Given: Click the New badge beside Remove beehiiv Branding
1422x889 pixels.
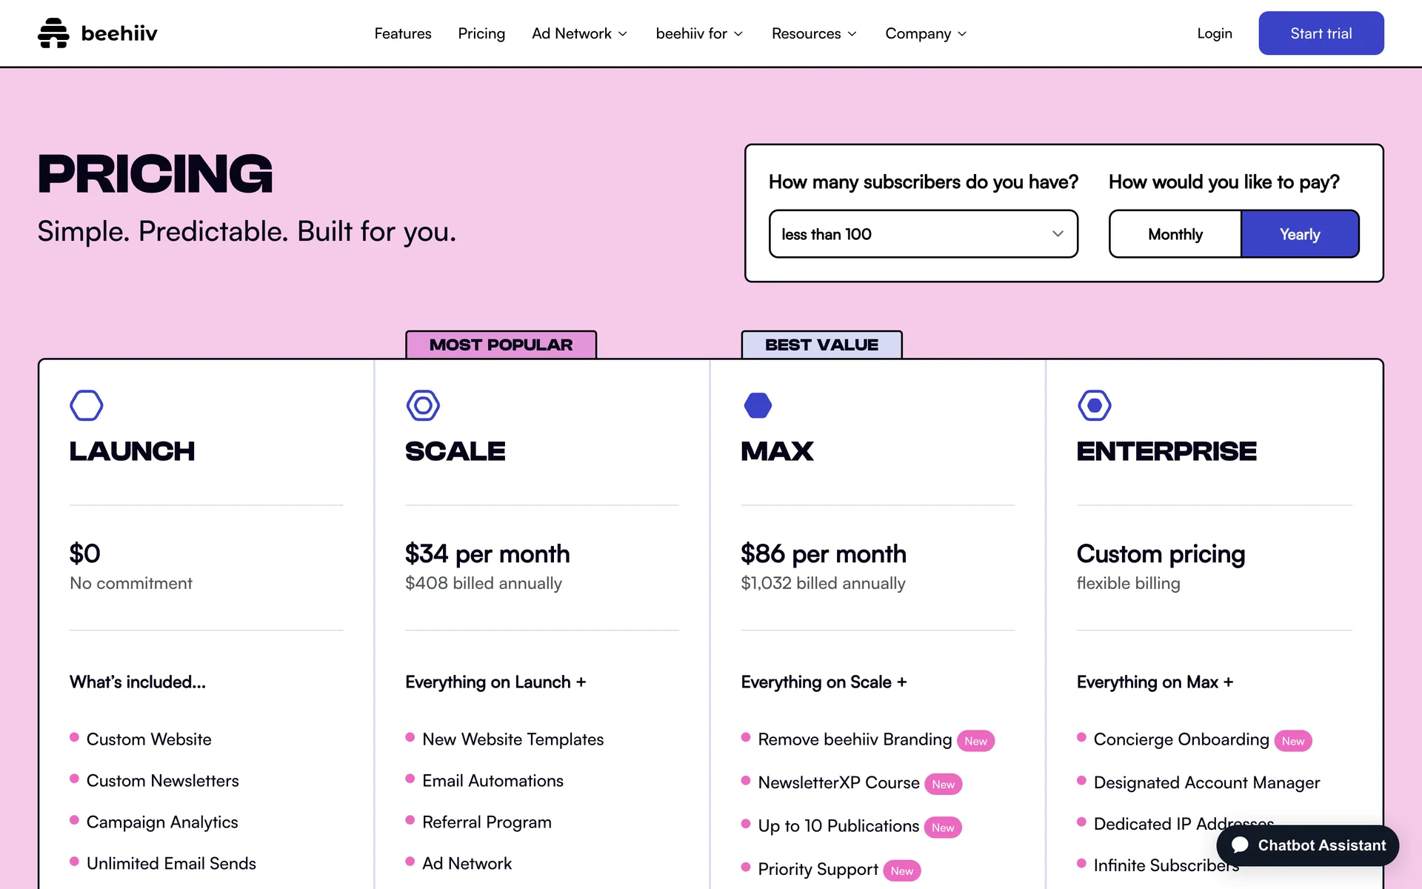Looking at the screenshot, I should pyautogui.click(x=975, y=741).
